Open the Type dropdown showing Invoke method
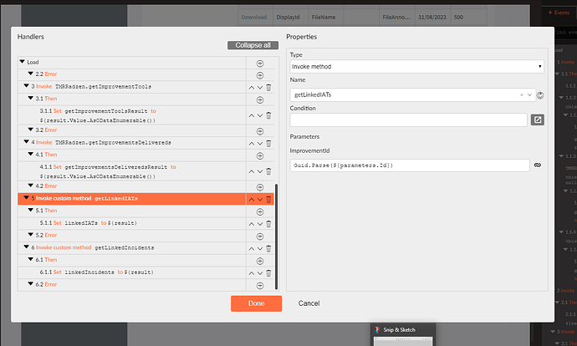Image resolution: width=577 pixels, height=346 pixels. coord(416,67)
